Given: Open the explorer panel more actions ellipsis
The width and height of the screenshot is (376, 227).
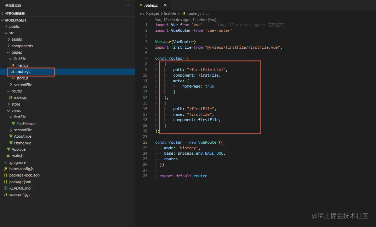Looking at the screenshot, I should 127,5.
